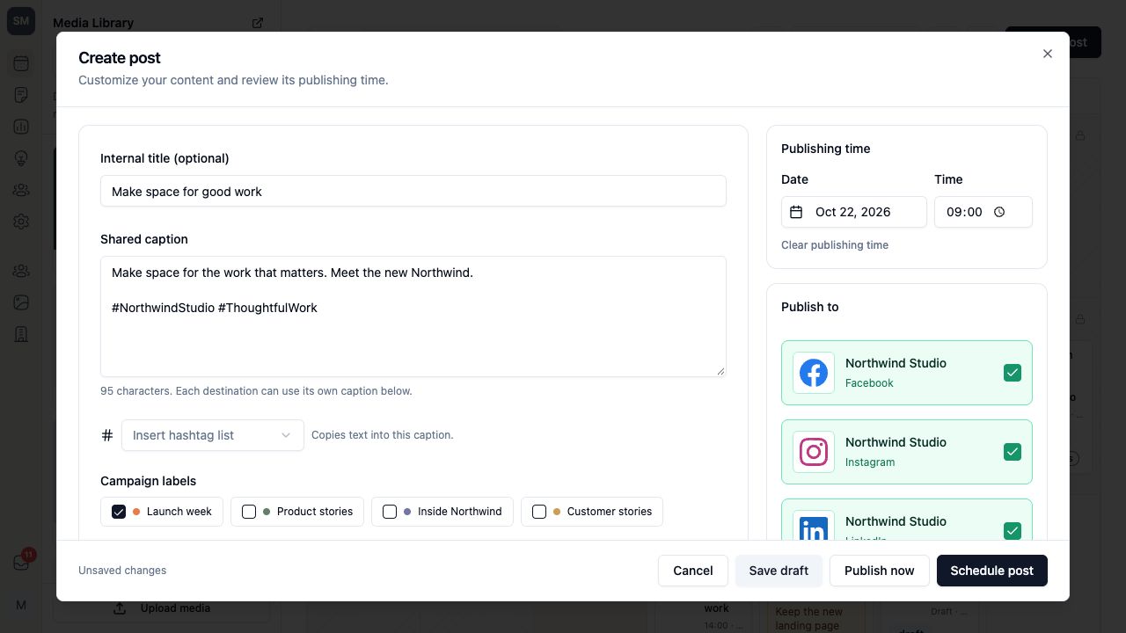The width and height of the screenshot is (1126, 633).
Task: Open the media image sidebar icon
Action: [x=21, y=302]
